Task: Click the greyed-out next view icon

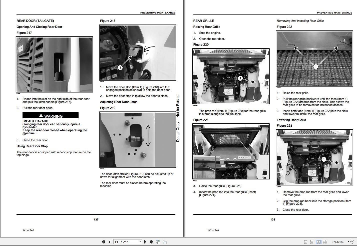Action: (x=165, y=242)
